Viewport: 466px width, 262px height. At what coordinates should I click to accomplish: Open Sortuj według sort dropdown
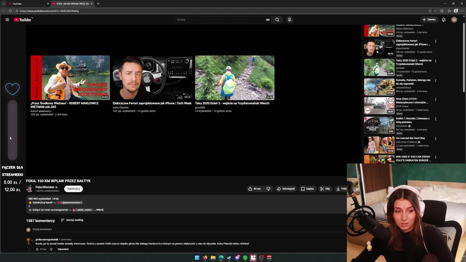coord(72,220)
